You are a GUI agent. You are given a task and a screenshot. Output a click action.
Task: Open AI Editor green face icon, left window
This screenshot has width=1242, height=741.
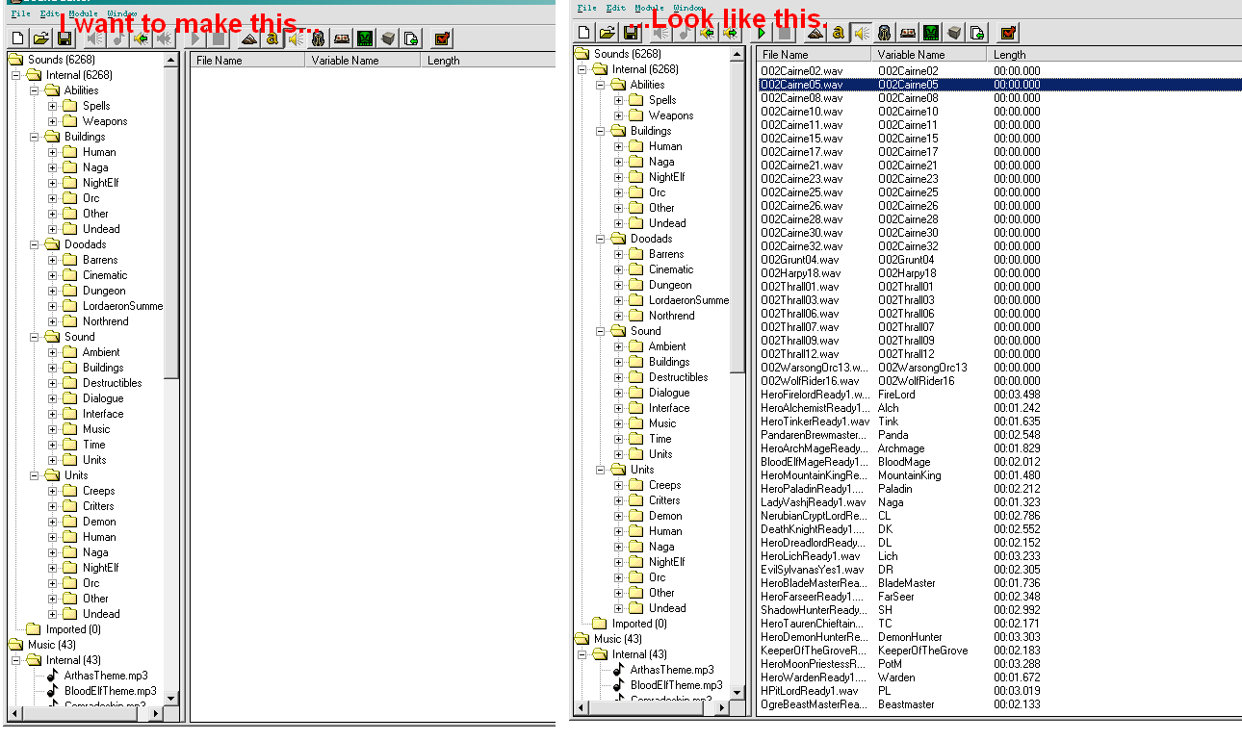(x=365, y=38)
